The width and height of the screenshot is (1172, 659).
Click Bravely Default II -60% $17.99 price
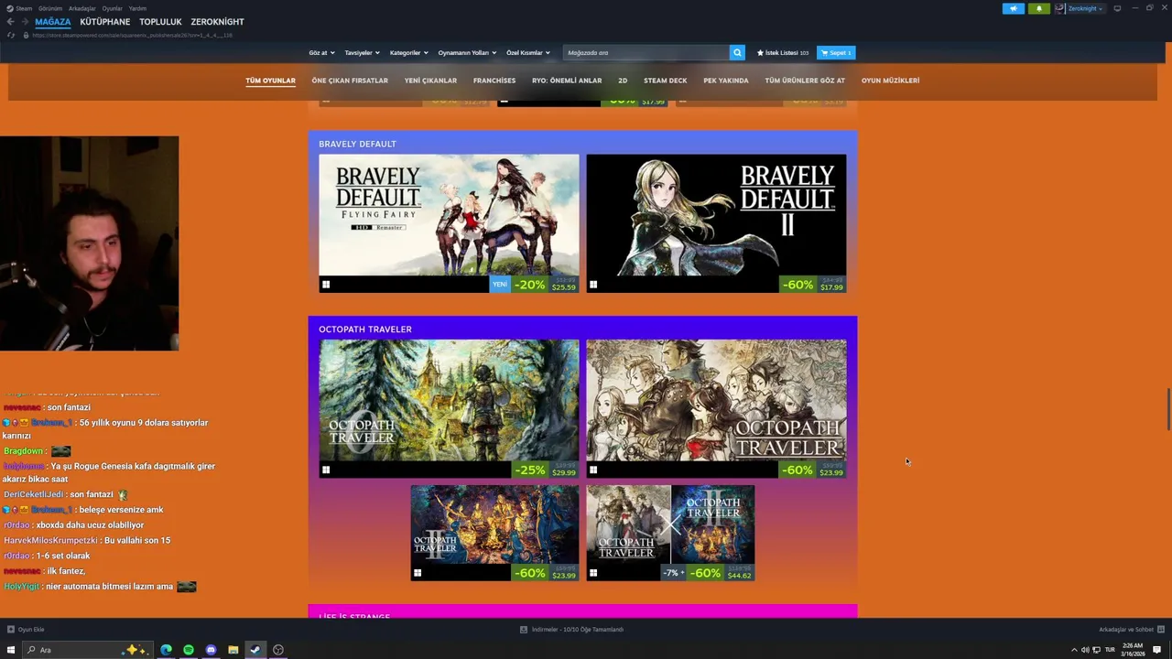813,285
